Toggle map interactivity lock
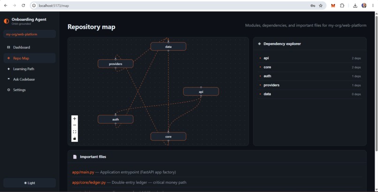 (x=75, y=138)
